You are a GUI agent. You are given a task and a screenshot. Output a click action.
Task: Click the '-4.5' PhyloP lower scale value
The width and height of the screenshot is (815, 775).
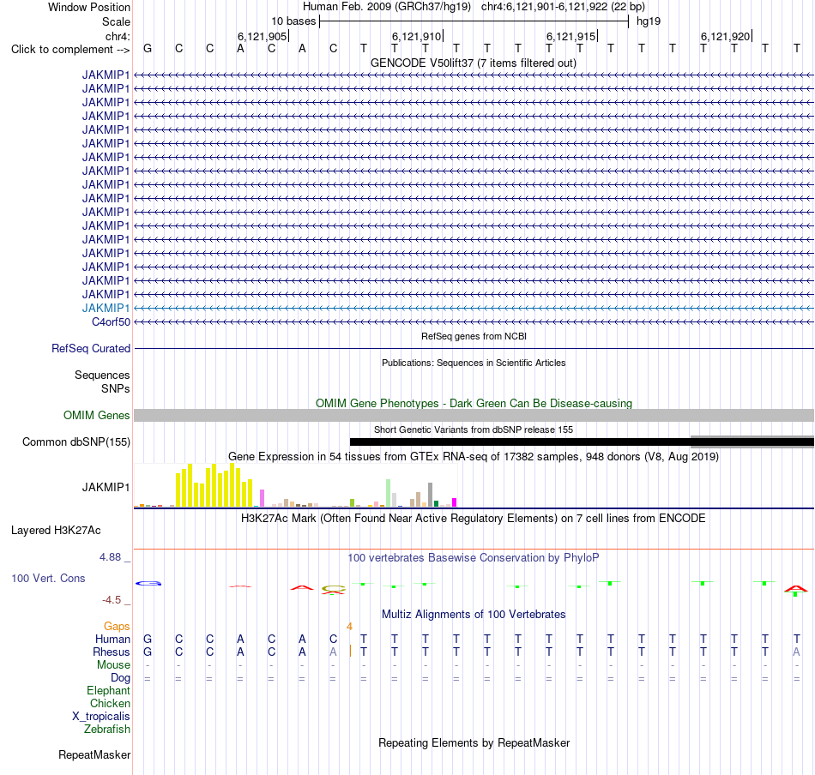click(112, 600)
